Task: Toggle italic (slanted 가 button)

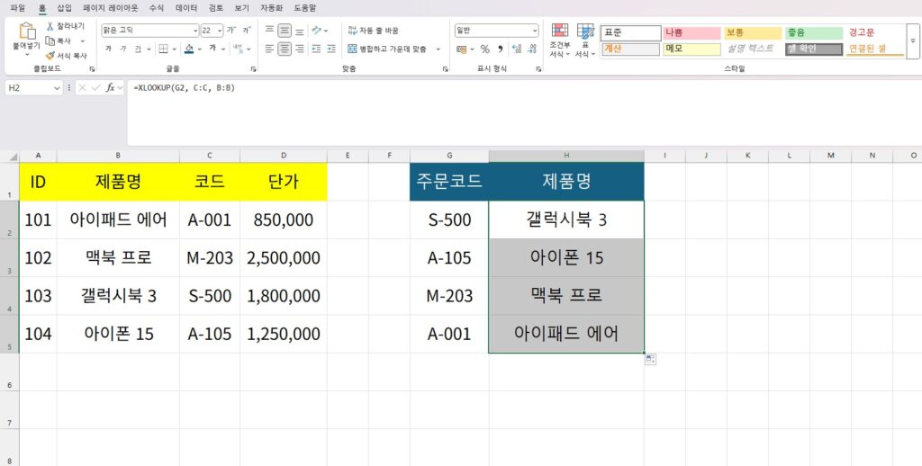Action: (122, 49)
